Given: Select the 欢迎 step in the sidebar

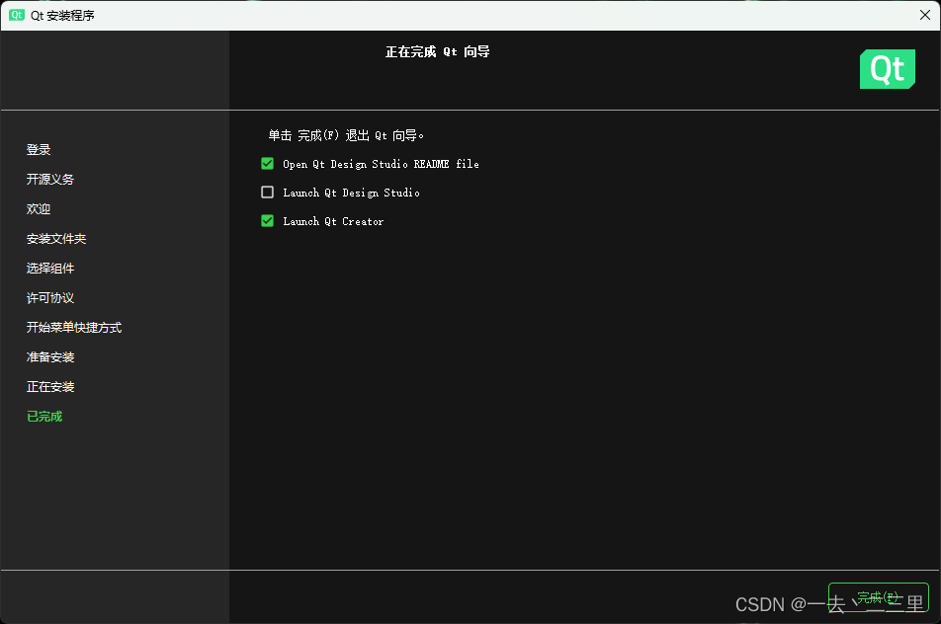Looking at the screenshot, I should [x=39, y=209].
